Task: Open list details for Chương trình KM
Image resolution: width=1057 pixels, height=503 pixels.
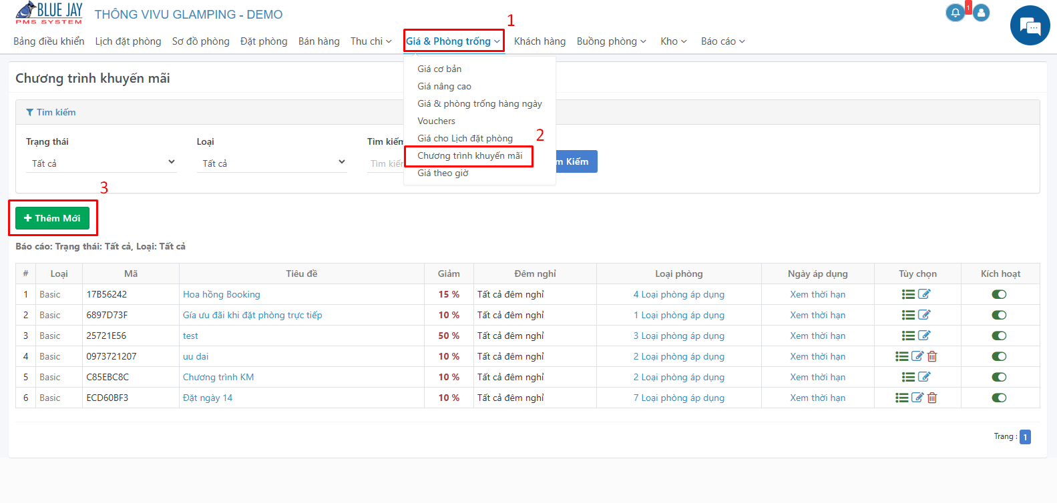Action: pyautogui.click(x=908, y=377)
